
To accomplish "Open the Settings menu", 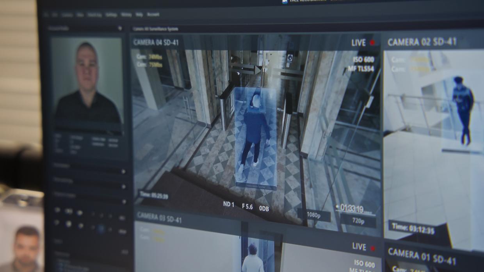I will coord(111,15).
